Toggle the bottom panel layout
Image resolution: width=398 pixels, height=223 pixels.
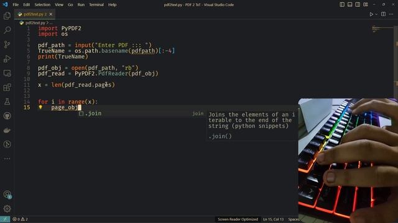(x=349, y=4)
